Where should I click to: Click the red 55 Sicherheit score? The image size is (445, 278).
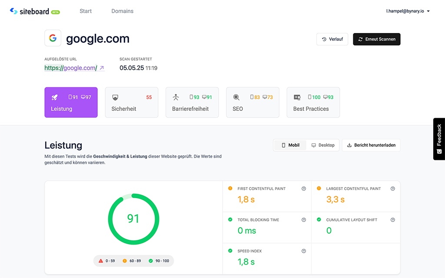[149, 97]
